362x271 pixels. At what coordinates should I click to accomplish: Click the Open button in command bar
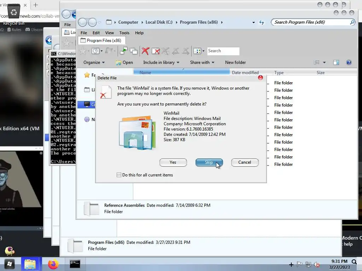coord(124,62)
